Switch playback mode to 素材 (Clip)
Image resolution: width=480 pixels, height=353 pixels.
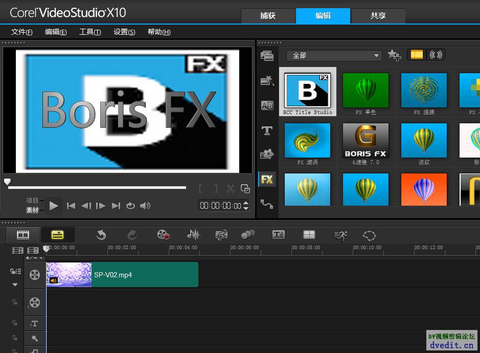coord(32,210)
